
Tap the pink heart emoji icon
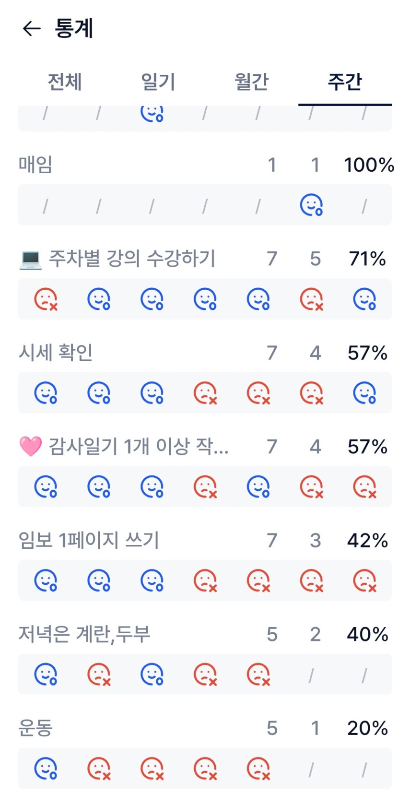[x=30, y=447]
